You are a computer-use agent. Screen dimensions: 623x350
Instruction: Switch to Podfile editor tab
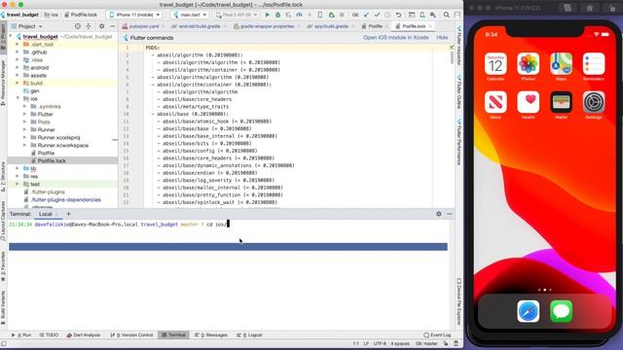(x=375, y=26)
